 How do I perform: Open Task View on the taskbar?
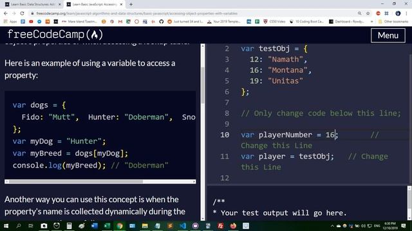tap(31, 226)
